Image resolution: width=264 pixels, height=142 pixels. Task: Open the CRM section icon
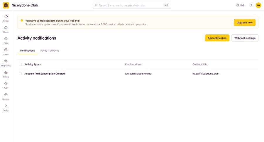[6, 39]
